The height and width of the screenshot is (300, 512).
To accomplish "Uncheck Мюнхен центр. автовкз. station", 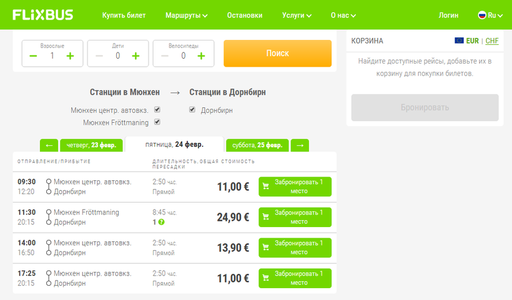I will [x=157, y=110].
